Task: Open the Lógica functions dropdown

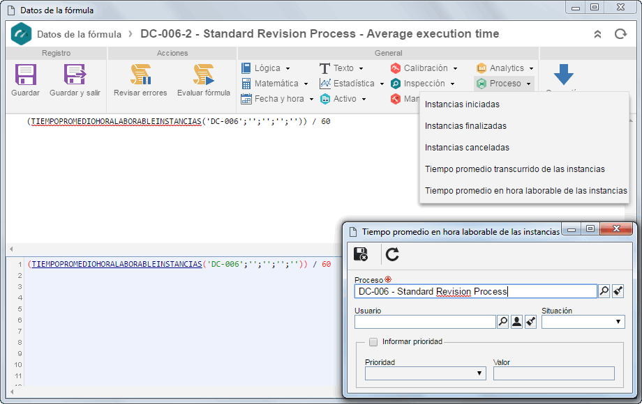Action: pyautogui.click(x=266, y=68)
